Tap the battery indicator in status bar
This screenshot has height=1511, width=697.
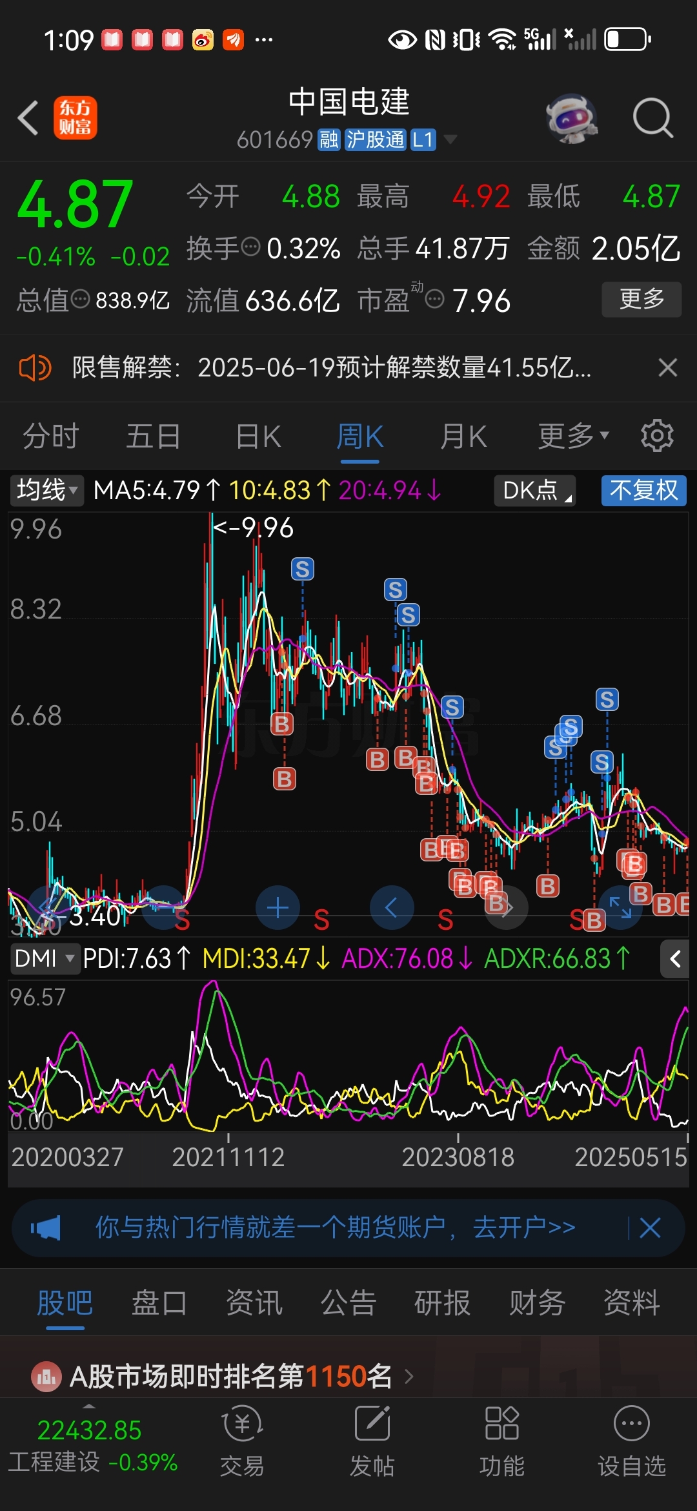[x=628, y=39]
